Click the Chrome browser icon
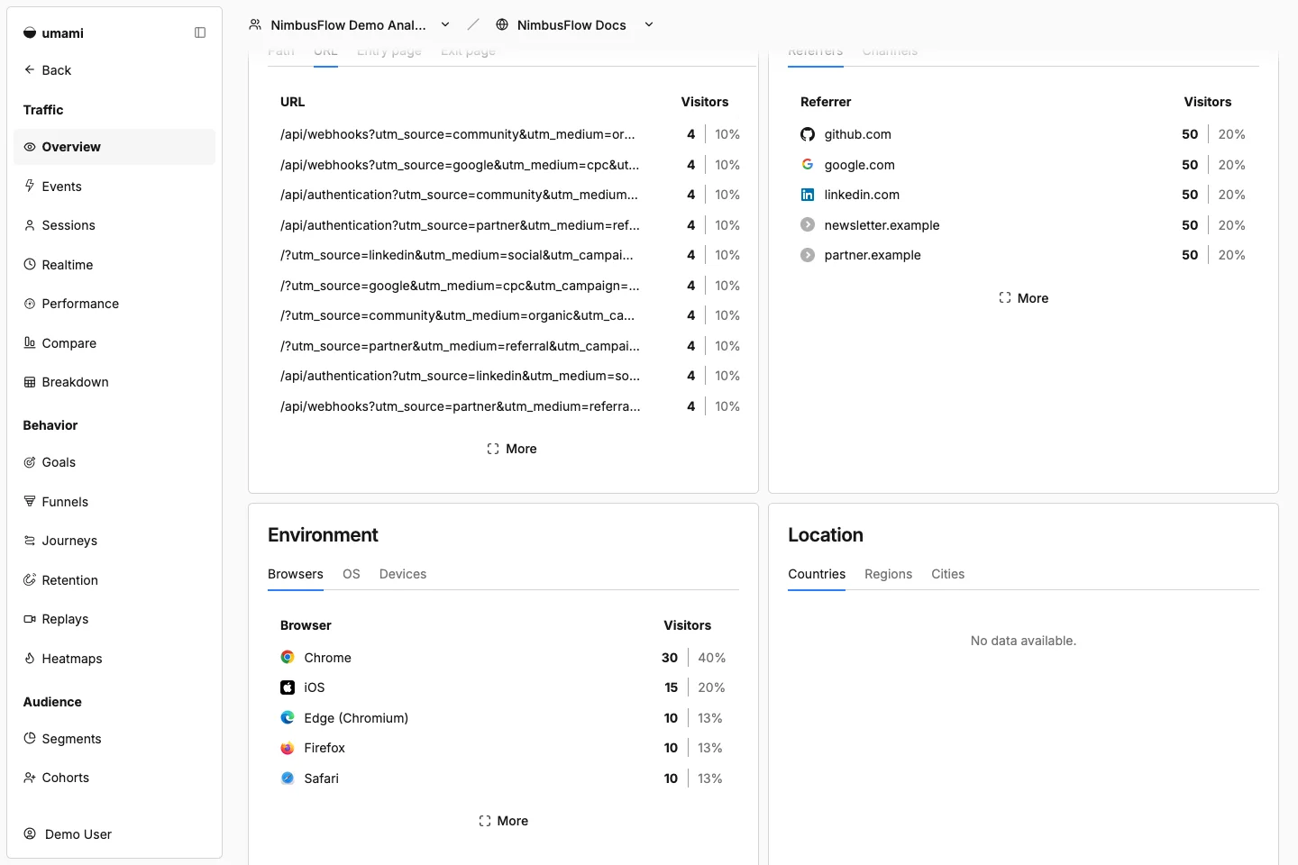Screen dimensions: 1298x865 pyautogui.click(x=288, y=657)
